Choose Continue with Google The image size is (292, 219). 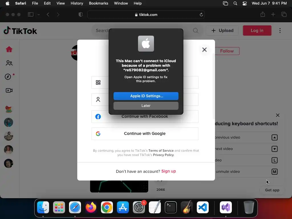click(145, 134)
